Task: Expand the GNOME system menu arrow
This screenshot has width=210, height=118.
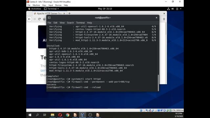Action: coord(181,9)
